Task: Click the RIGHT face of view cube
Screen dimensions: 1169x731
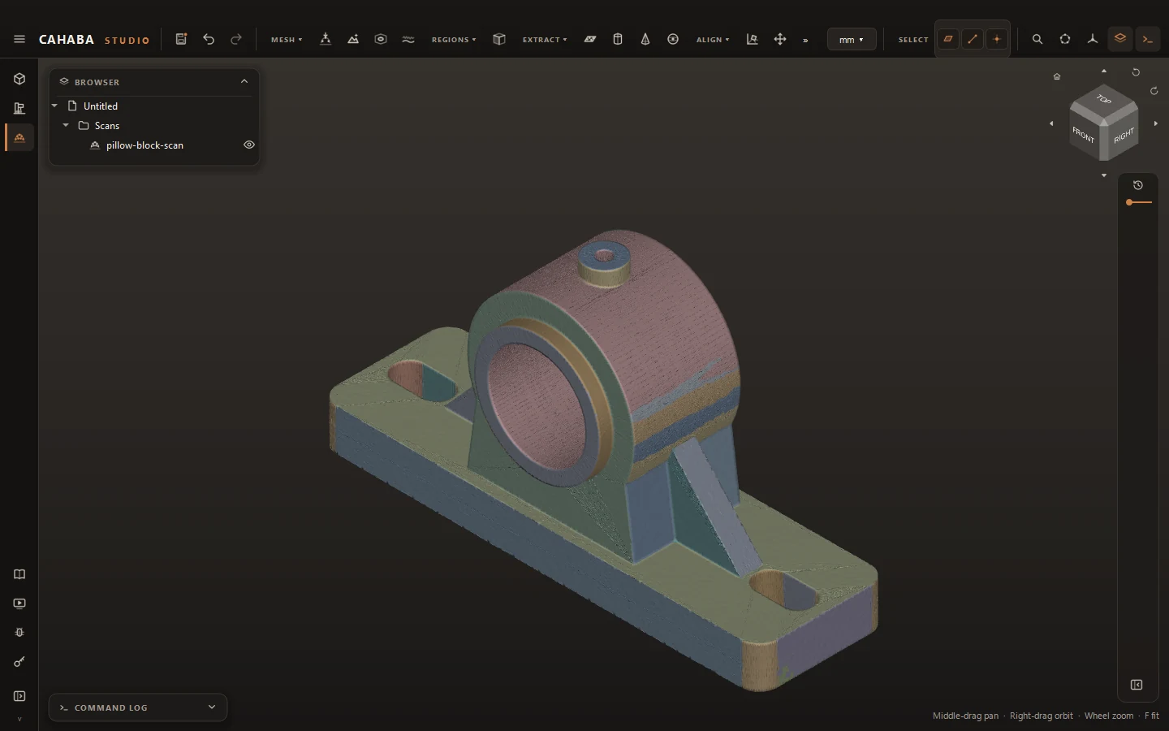Action: point(1124,136)
